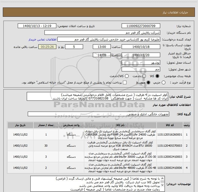Click the VOB 18 KACH product name cell

[x=120, y=146]
